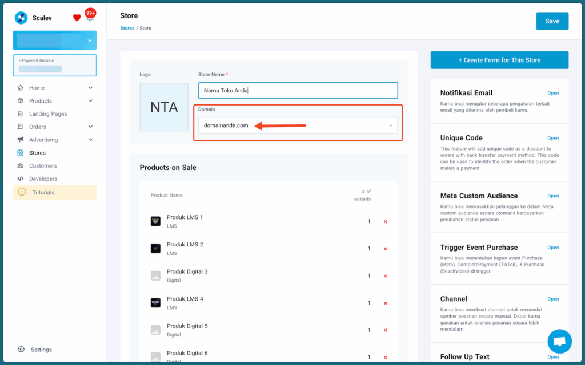Click the Save button
This screenshot has width=585, height=365.
tap(552, 21)
